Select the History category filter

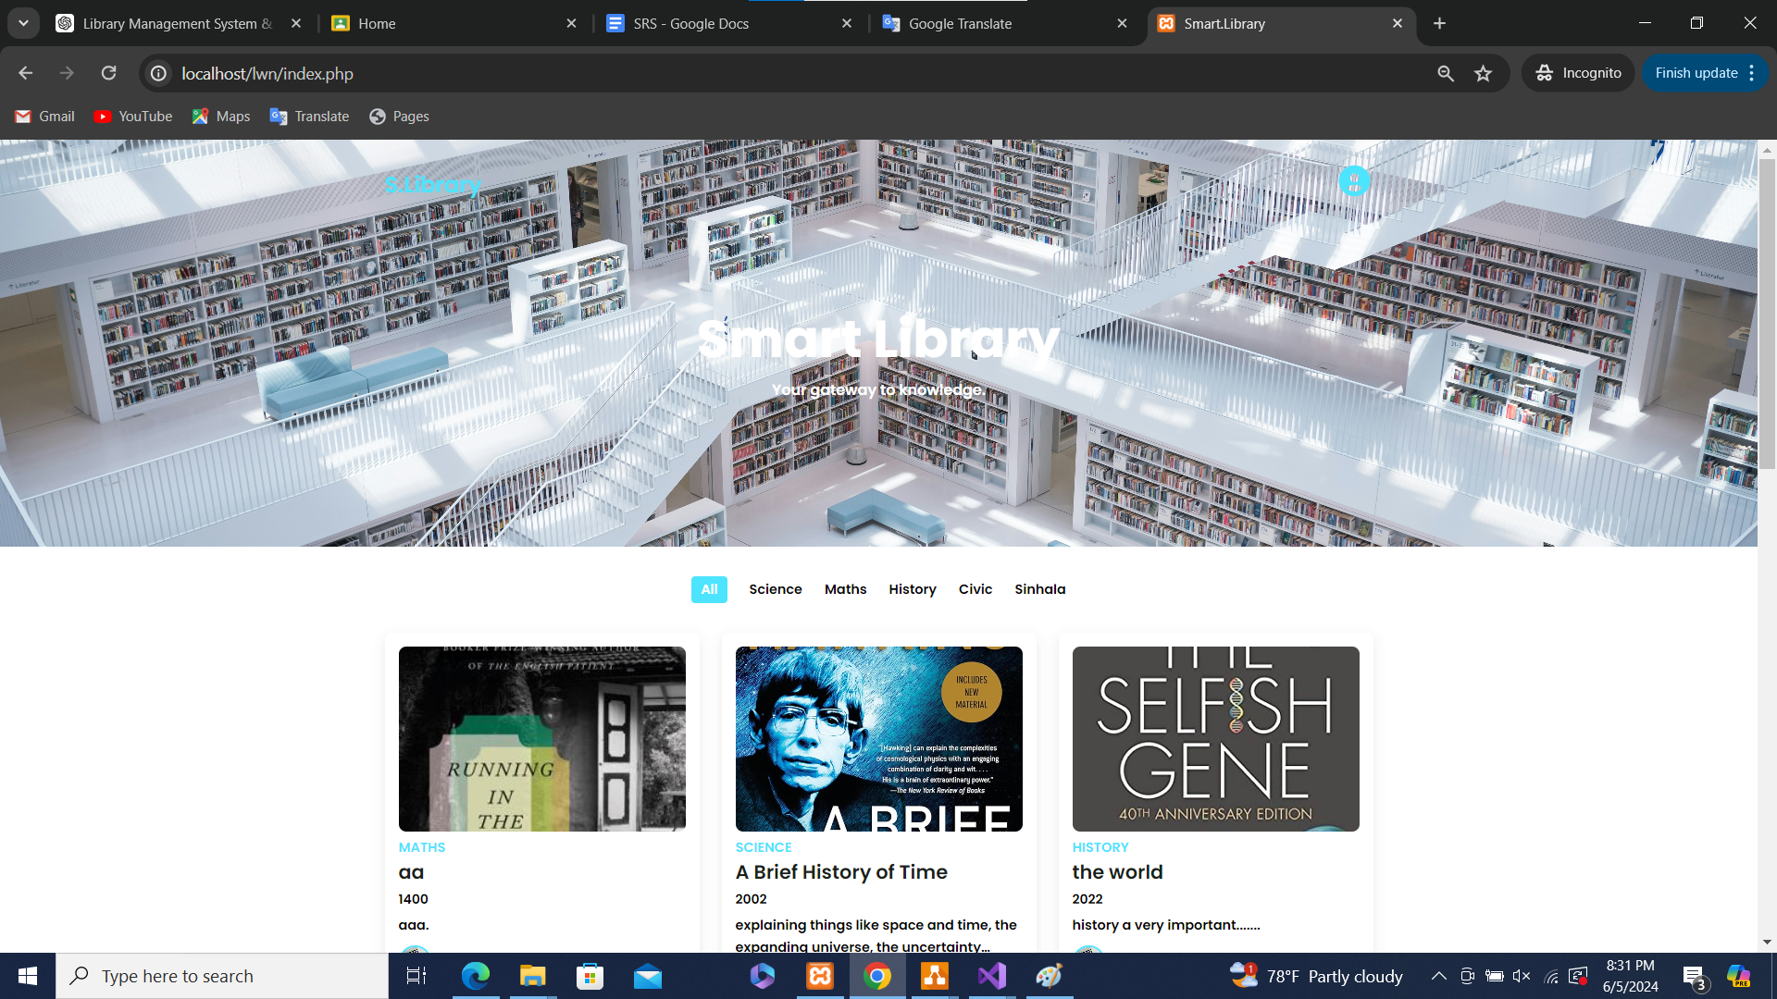click(x=912, y=589)
